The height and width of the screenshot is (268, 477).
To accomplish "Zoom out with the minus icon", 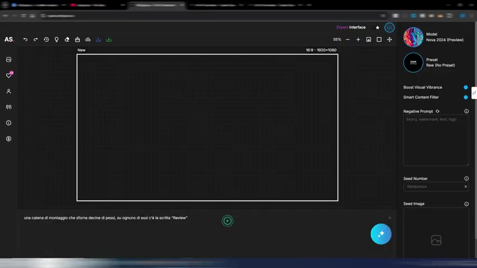I will [348, 40].
